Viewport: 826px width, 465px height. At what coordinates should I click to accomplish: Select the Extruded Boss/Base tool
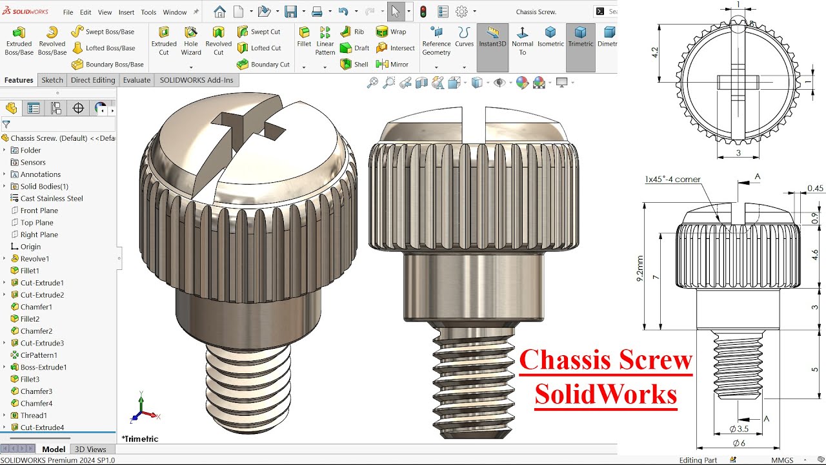point(19,41)
